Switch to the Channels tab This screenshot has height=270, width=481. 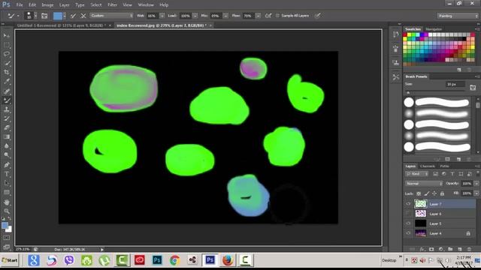click(x=428, y=166)
